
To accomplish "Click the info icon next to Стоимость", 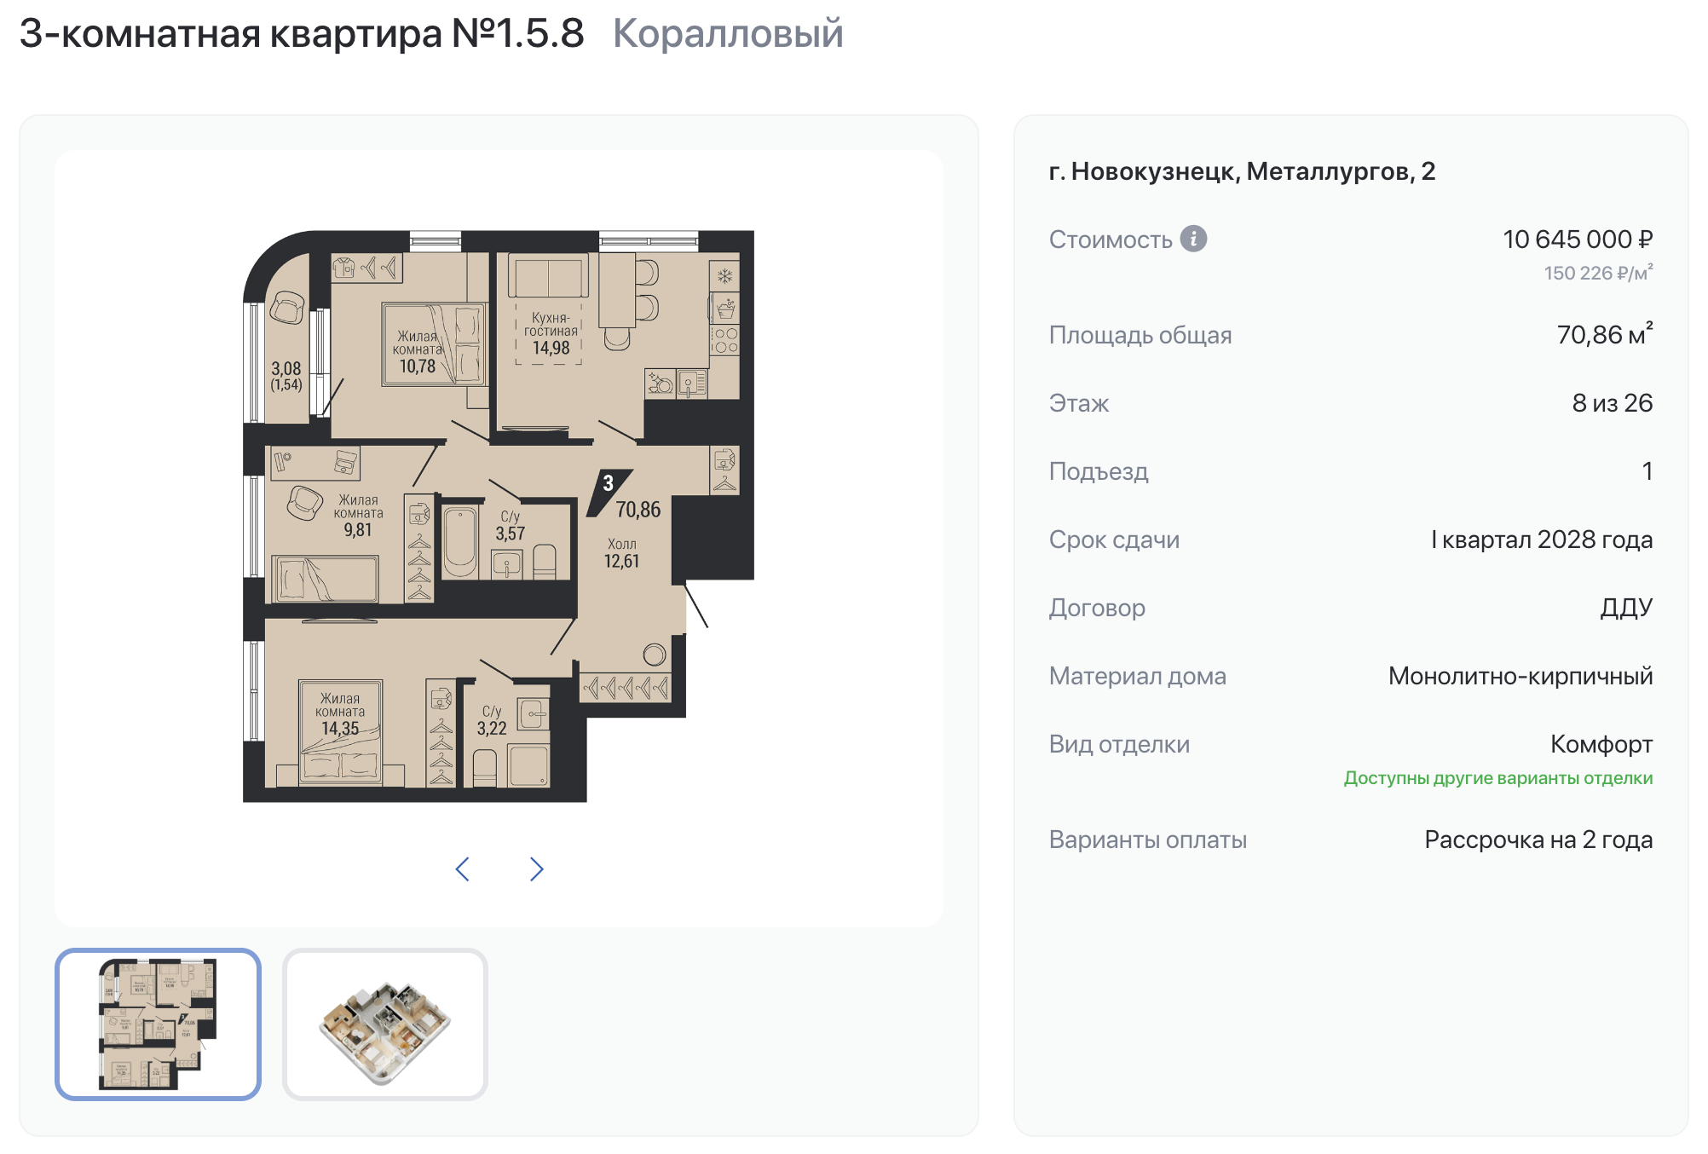I will click(x=1193, y=239).
